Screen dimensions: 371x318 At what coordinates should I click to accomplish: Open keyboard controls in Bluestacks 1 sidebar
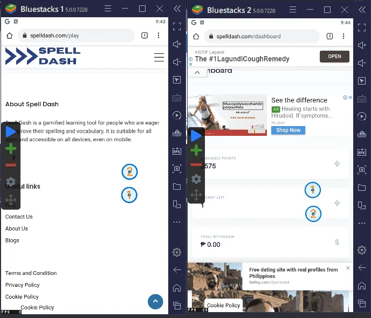[177, 98]
